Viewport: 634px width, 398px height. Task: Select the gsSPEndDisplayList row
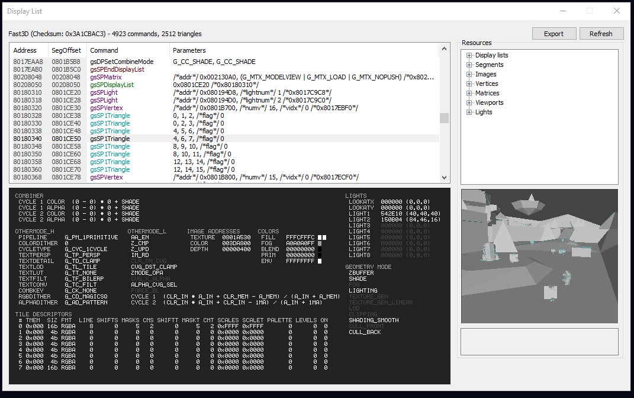(x=117, y=69)
